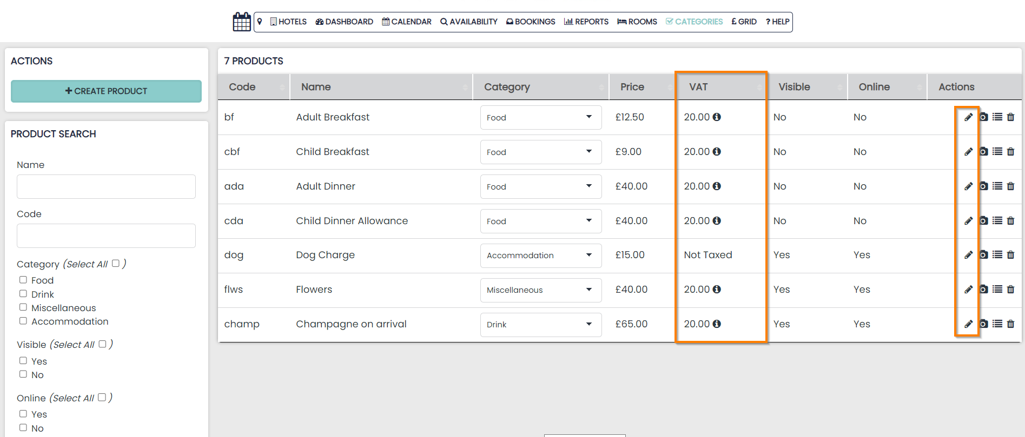The width and height of the screenshot is (1025, 437).
Task: Sort the table by the Price column header
Action: click(x=632, y=87)
